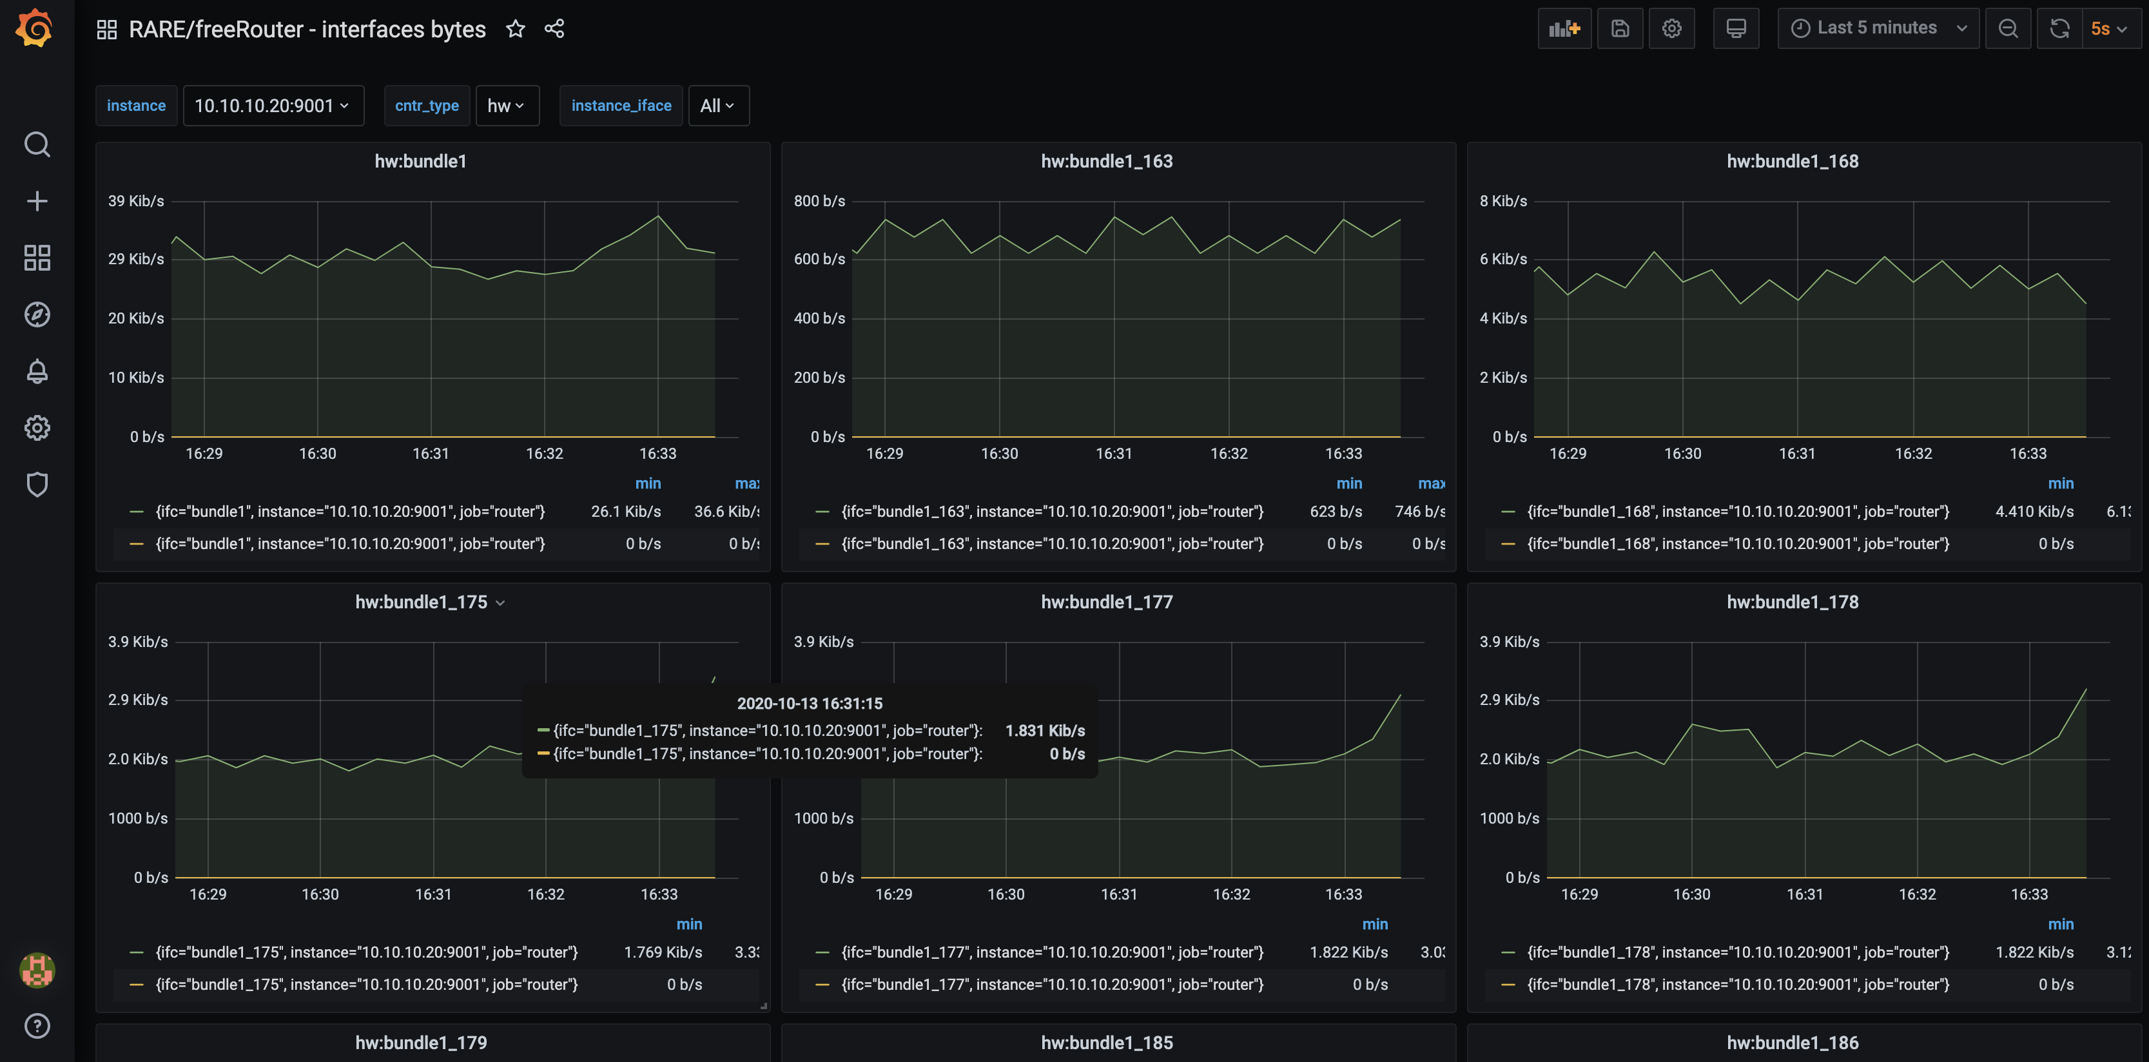
Task: Click the Save dashboard icon
Action: [x=1619, y=28]
